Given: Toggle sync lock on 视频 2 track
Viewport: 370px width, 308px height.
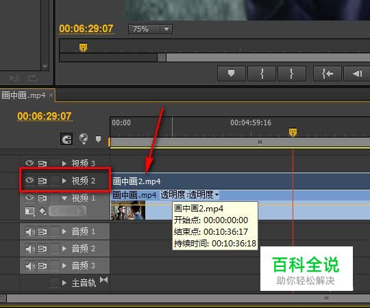Looking at the screenshot, I should (x=42, y=181).
